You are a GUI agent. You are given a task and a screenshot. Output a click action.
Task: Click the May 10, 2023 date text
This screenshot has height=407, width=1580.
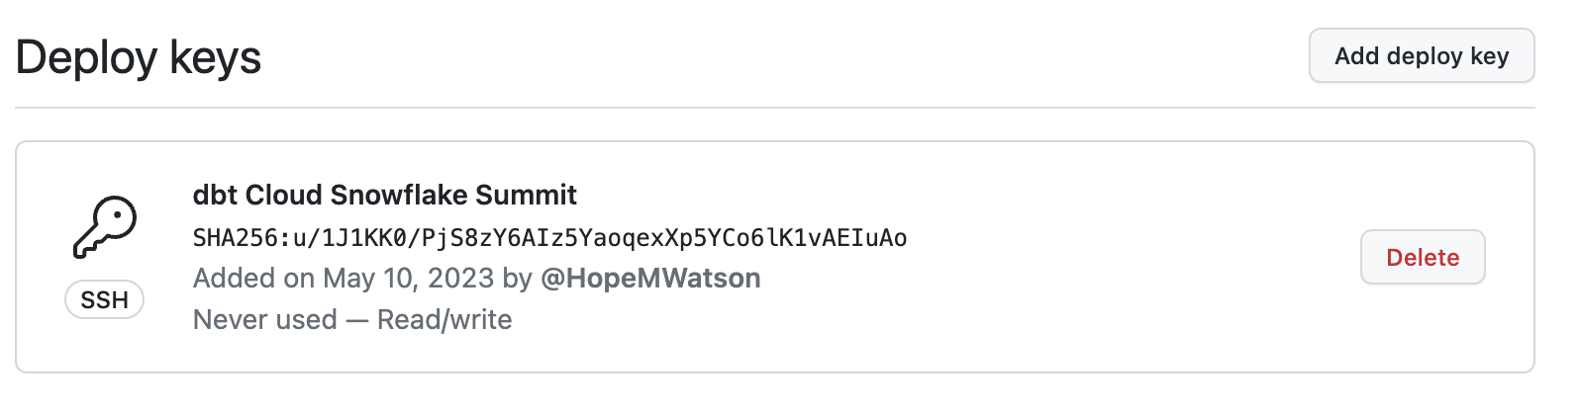(x=408, y=279)
